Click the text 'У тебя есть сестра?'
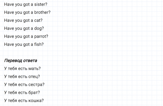 (24, 85)
